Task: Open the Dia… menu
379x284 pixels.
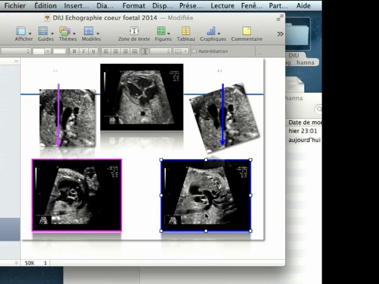Action: click(105, 5)
